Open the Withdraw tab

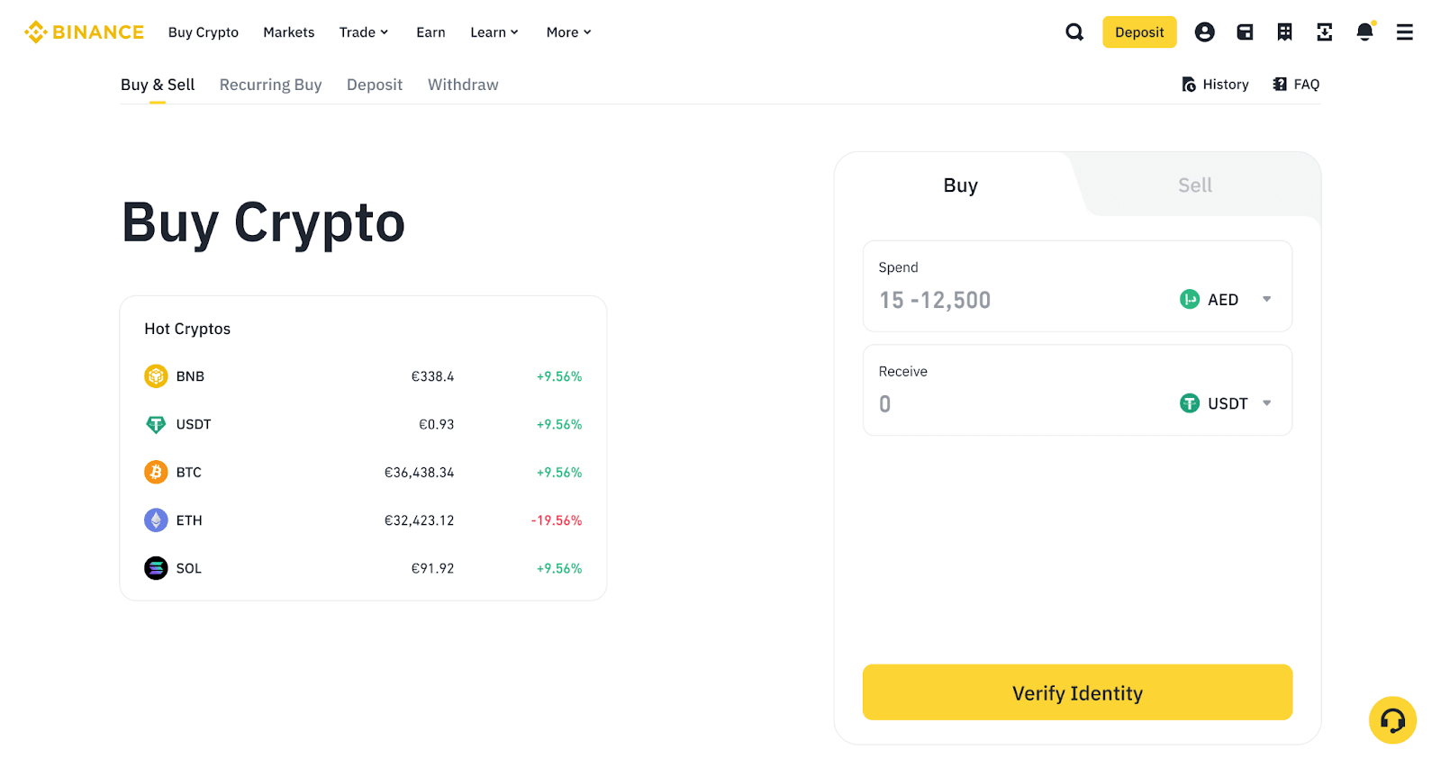pos(463,85)
